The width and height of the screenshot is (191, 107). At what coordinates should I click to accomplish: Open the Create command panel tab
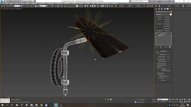tap(156, 9)
